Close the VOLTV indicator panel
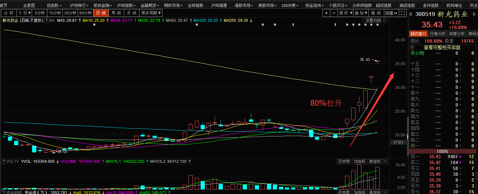Viewport: 478px width, 194px height. [385, 161]
